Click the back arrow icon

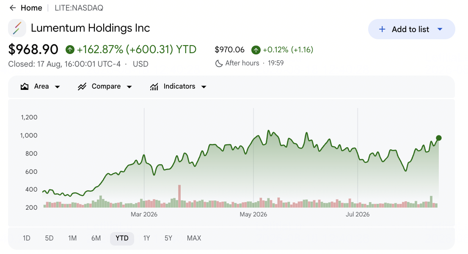tap(13, 8)
